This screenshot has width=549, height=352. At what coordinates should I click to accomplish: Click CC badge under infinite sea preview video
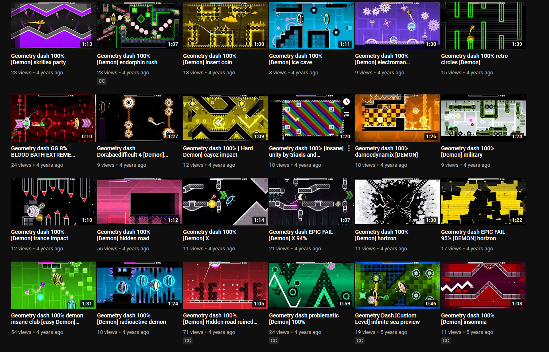(x=360, y=341)
